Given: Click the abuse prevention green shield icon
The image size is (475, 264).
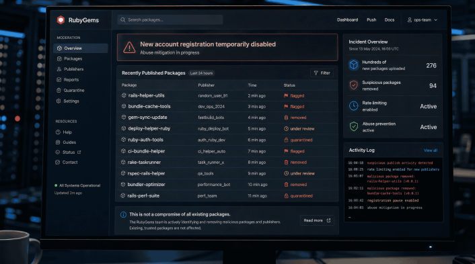Looking at the screenshot, I should click(353, 126).
